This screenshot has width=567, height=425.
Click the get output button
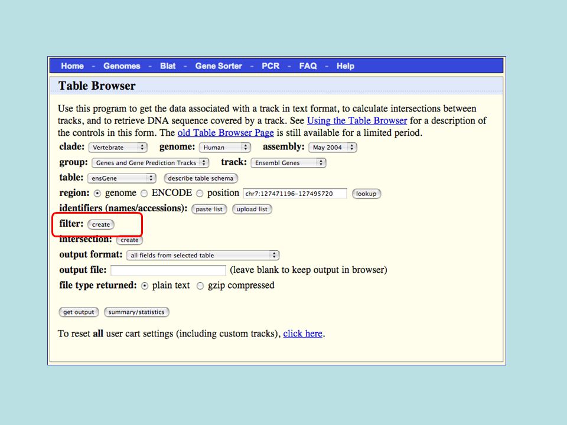pos(79,312)
